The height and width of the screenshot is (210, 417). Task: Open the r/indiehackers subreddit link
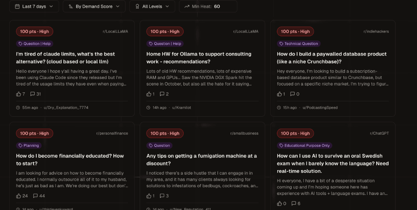tap(376, 31)
